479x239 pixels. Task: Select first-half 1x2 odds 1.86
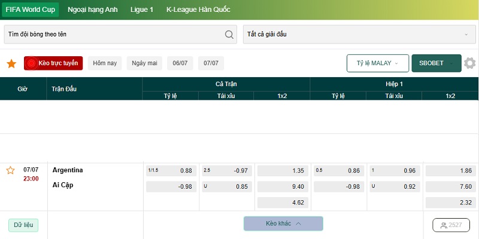click(451, 171)
